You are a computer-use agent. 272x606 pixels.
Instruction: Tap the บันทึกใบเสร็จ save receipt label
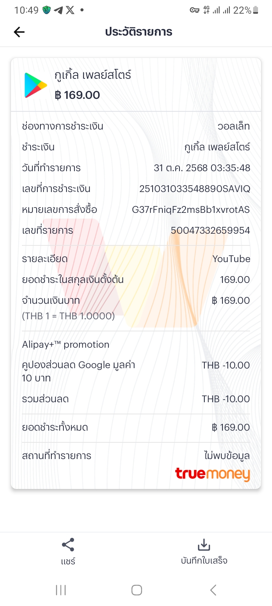pos(204,561)
